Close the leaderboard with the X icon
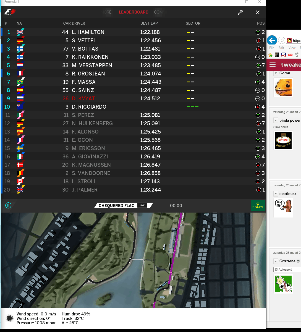301x332 pixels. click(x=258, y=12)
